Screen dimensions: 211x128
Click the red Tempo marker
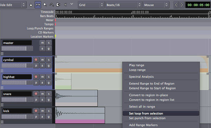pos(56,24)
